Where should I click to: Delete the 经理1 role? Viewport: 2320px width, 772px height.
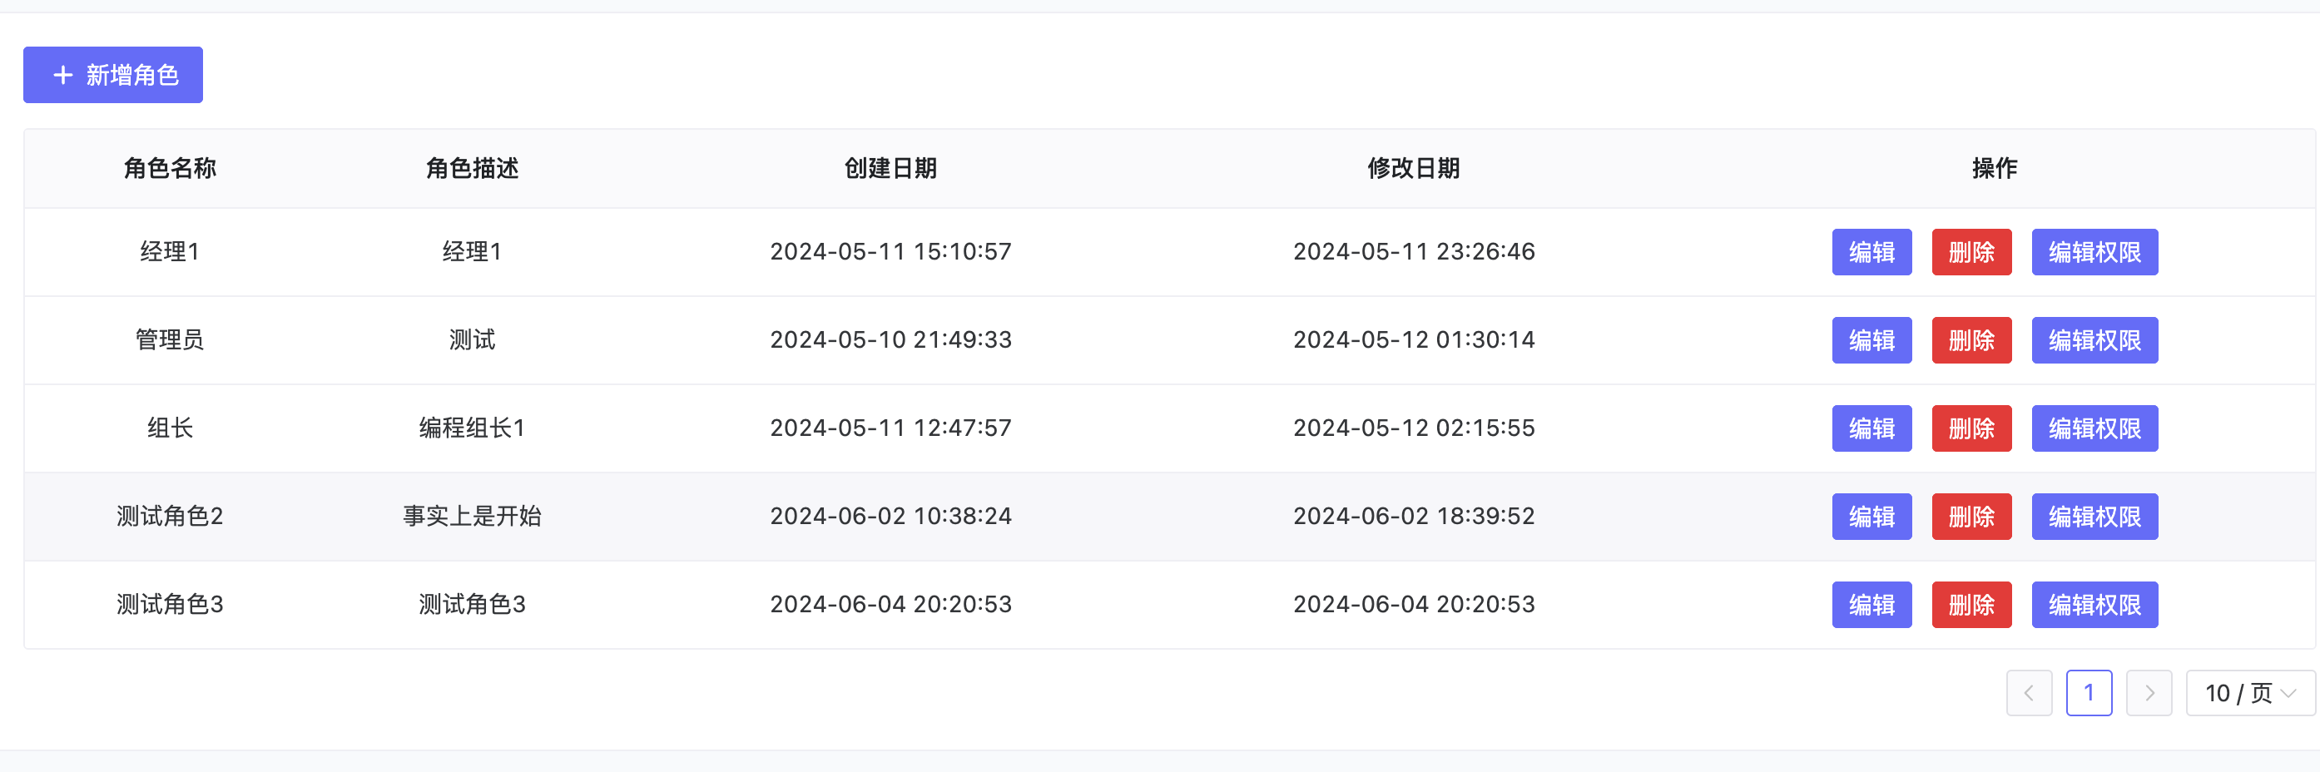(x=1971, y=252)
